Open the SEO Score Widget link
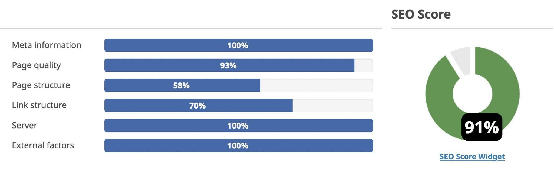 point(472,156)
